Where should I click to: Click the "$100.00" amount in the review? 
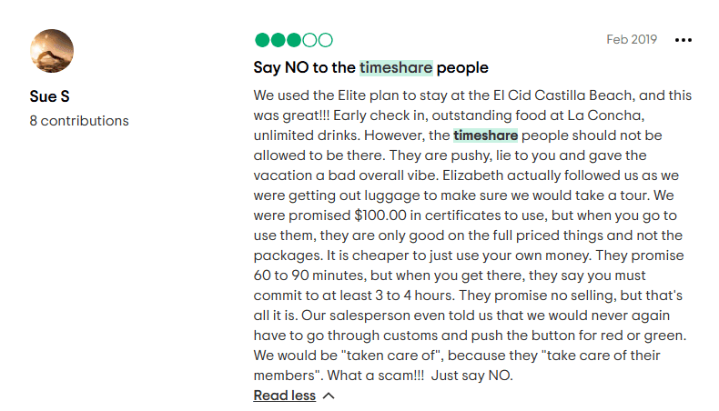385,216
